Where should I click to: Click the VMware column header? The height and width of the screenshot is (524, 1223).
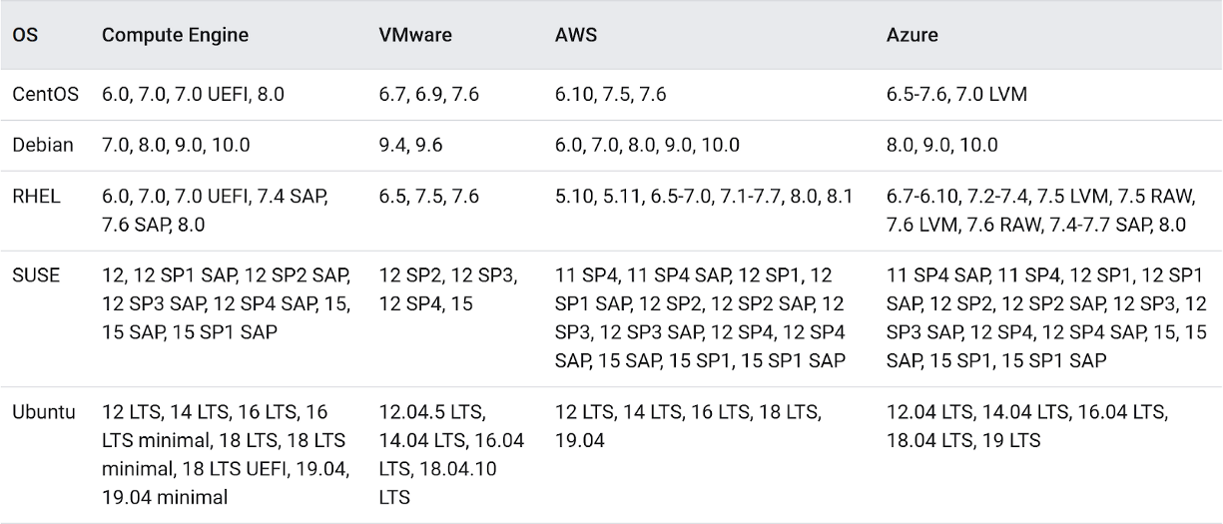click(x=415, y=36)
